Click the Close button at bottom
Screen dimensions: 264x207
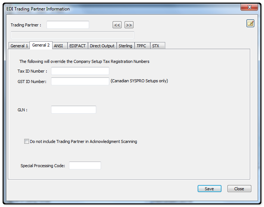(x=239, y=189)
